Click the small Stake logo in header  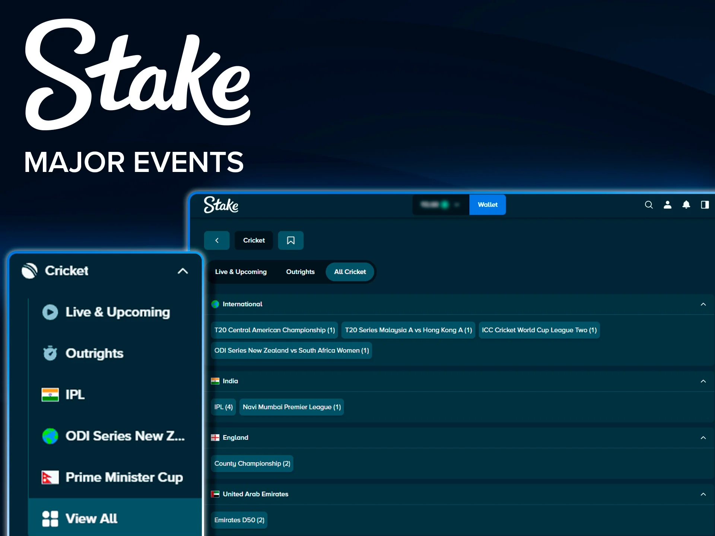point(221,205)
